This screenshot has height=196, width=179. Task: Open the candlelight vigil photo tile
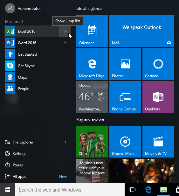(142, 171)
